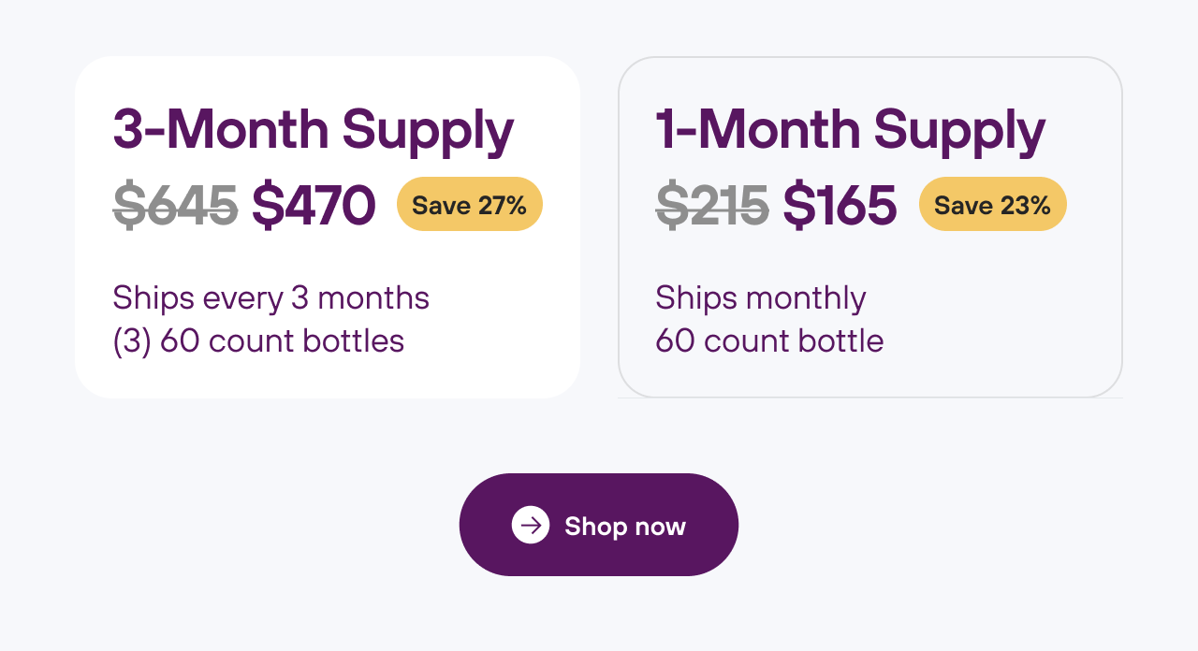Click the 'Ships monthly' text
Viewport: 1198px width, 651px height.
[760, 298]
